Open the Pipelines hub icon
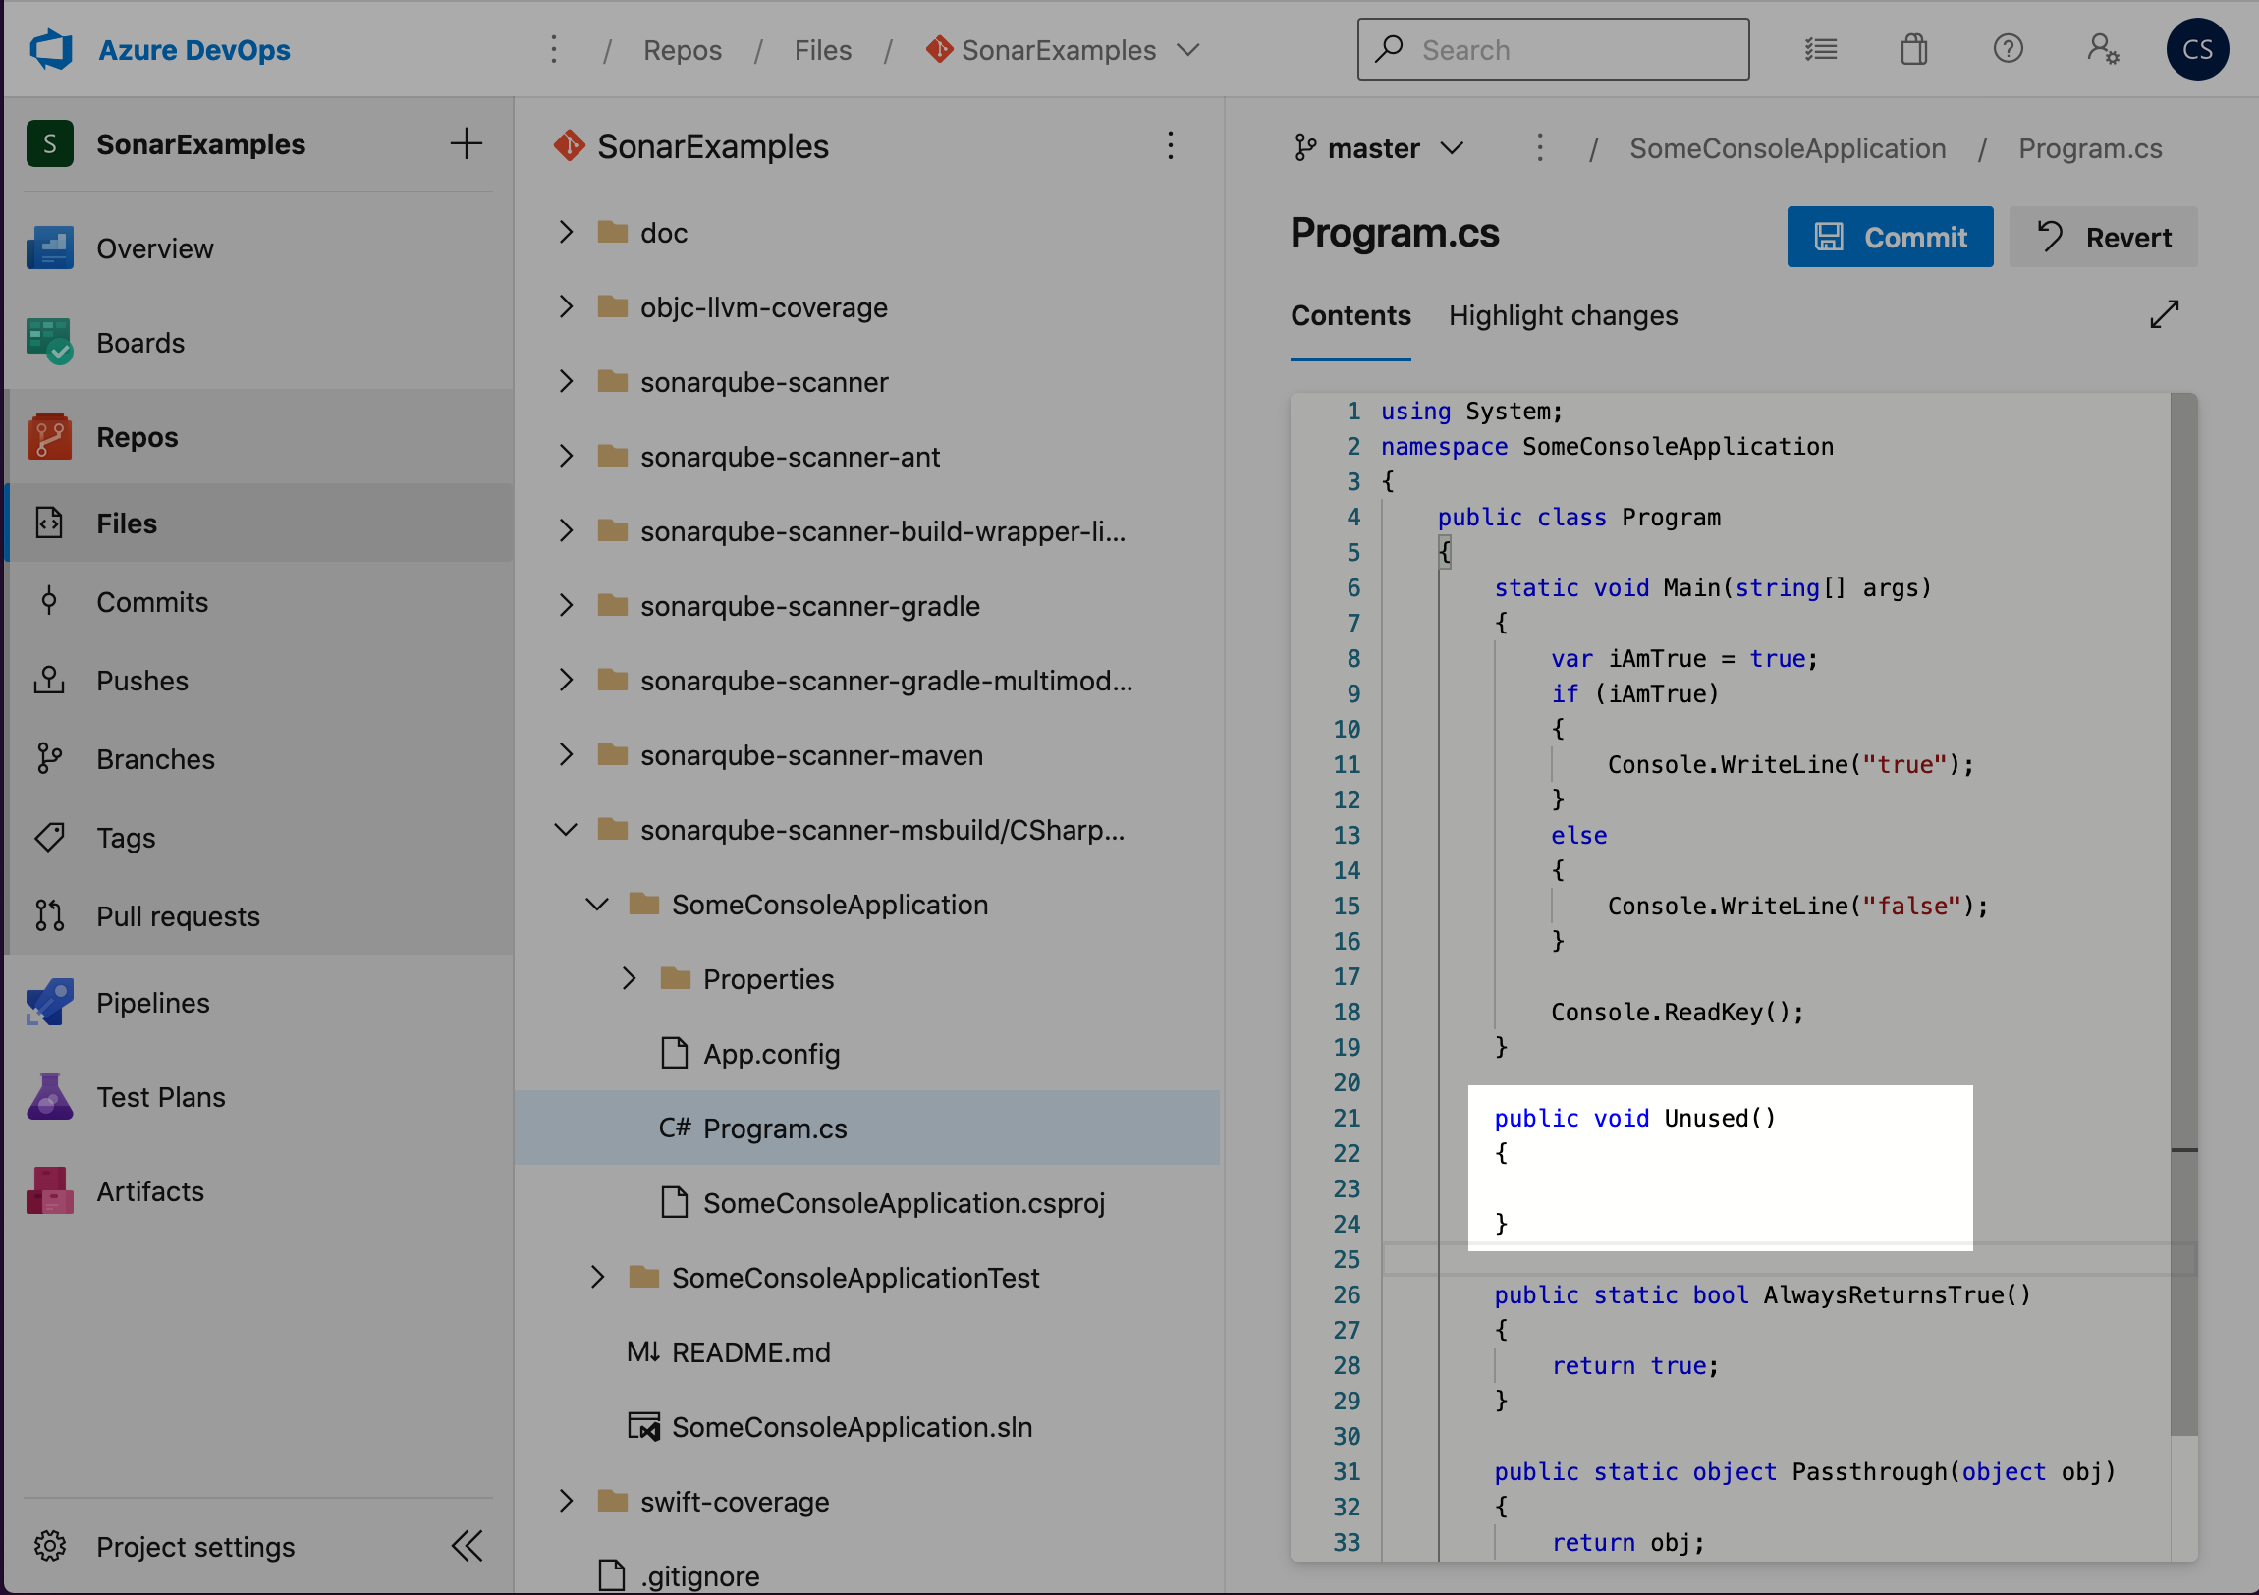 click(50, 1003)
